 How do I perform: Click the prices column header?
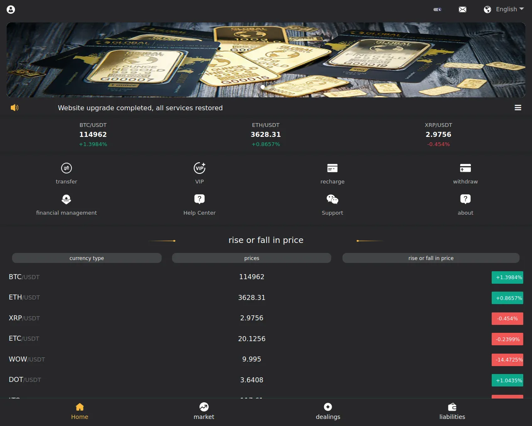click(x=252, y=258)
